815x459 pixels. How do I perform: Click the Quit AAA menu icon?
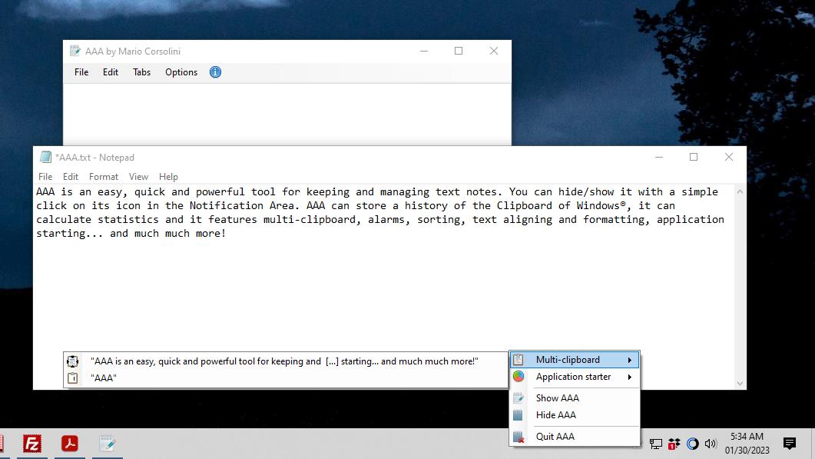click(518, 437)
